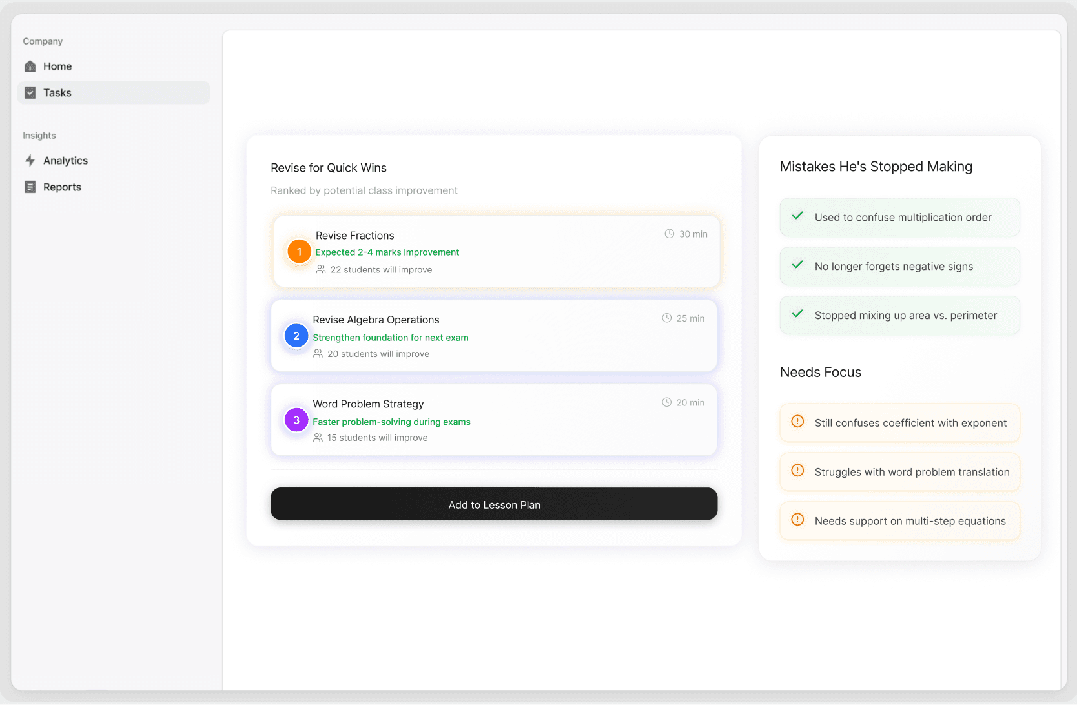The width and height of the screenshot is (1077, 705).
Task: Click the orange number 1 badge
Action: click(299, 252)
